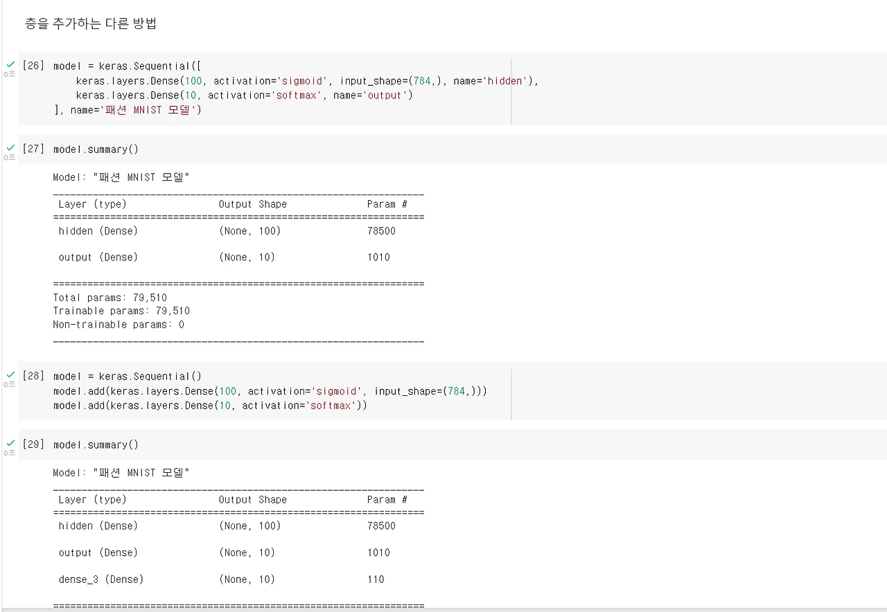The width and height of the screenshot is (887, 612).
Task: Select the heading text 층을 추가하는 다른 방법
Action: 91,24
